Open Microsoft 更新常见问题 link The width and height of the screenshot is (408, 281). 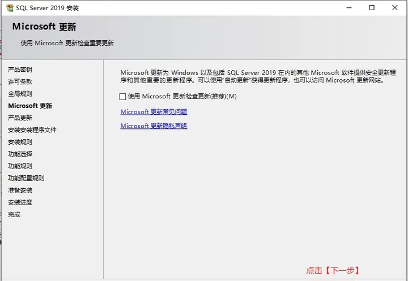coord(154,112)
